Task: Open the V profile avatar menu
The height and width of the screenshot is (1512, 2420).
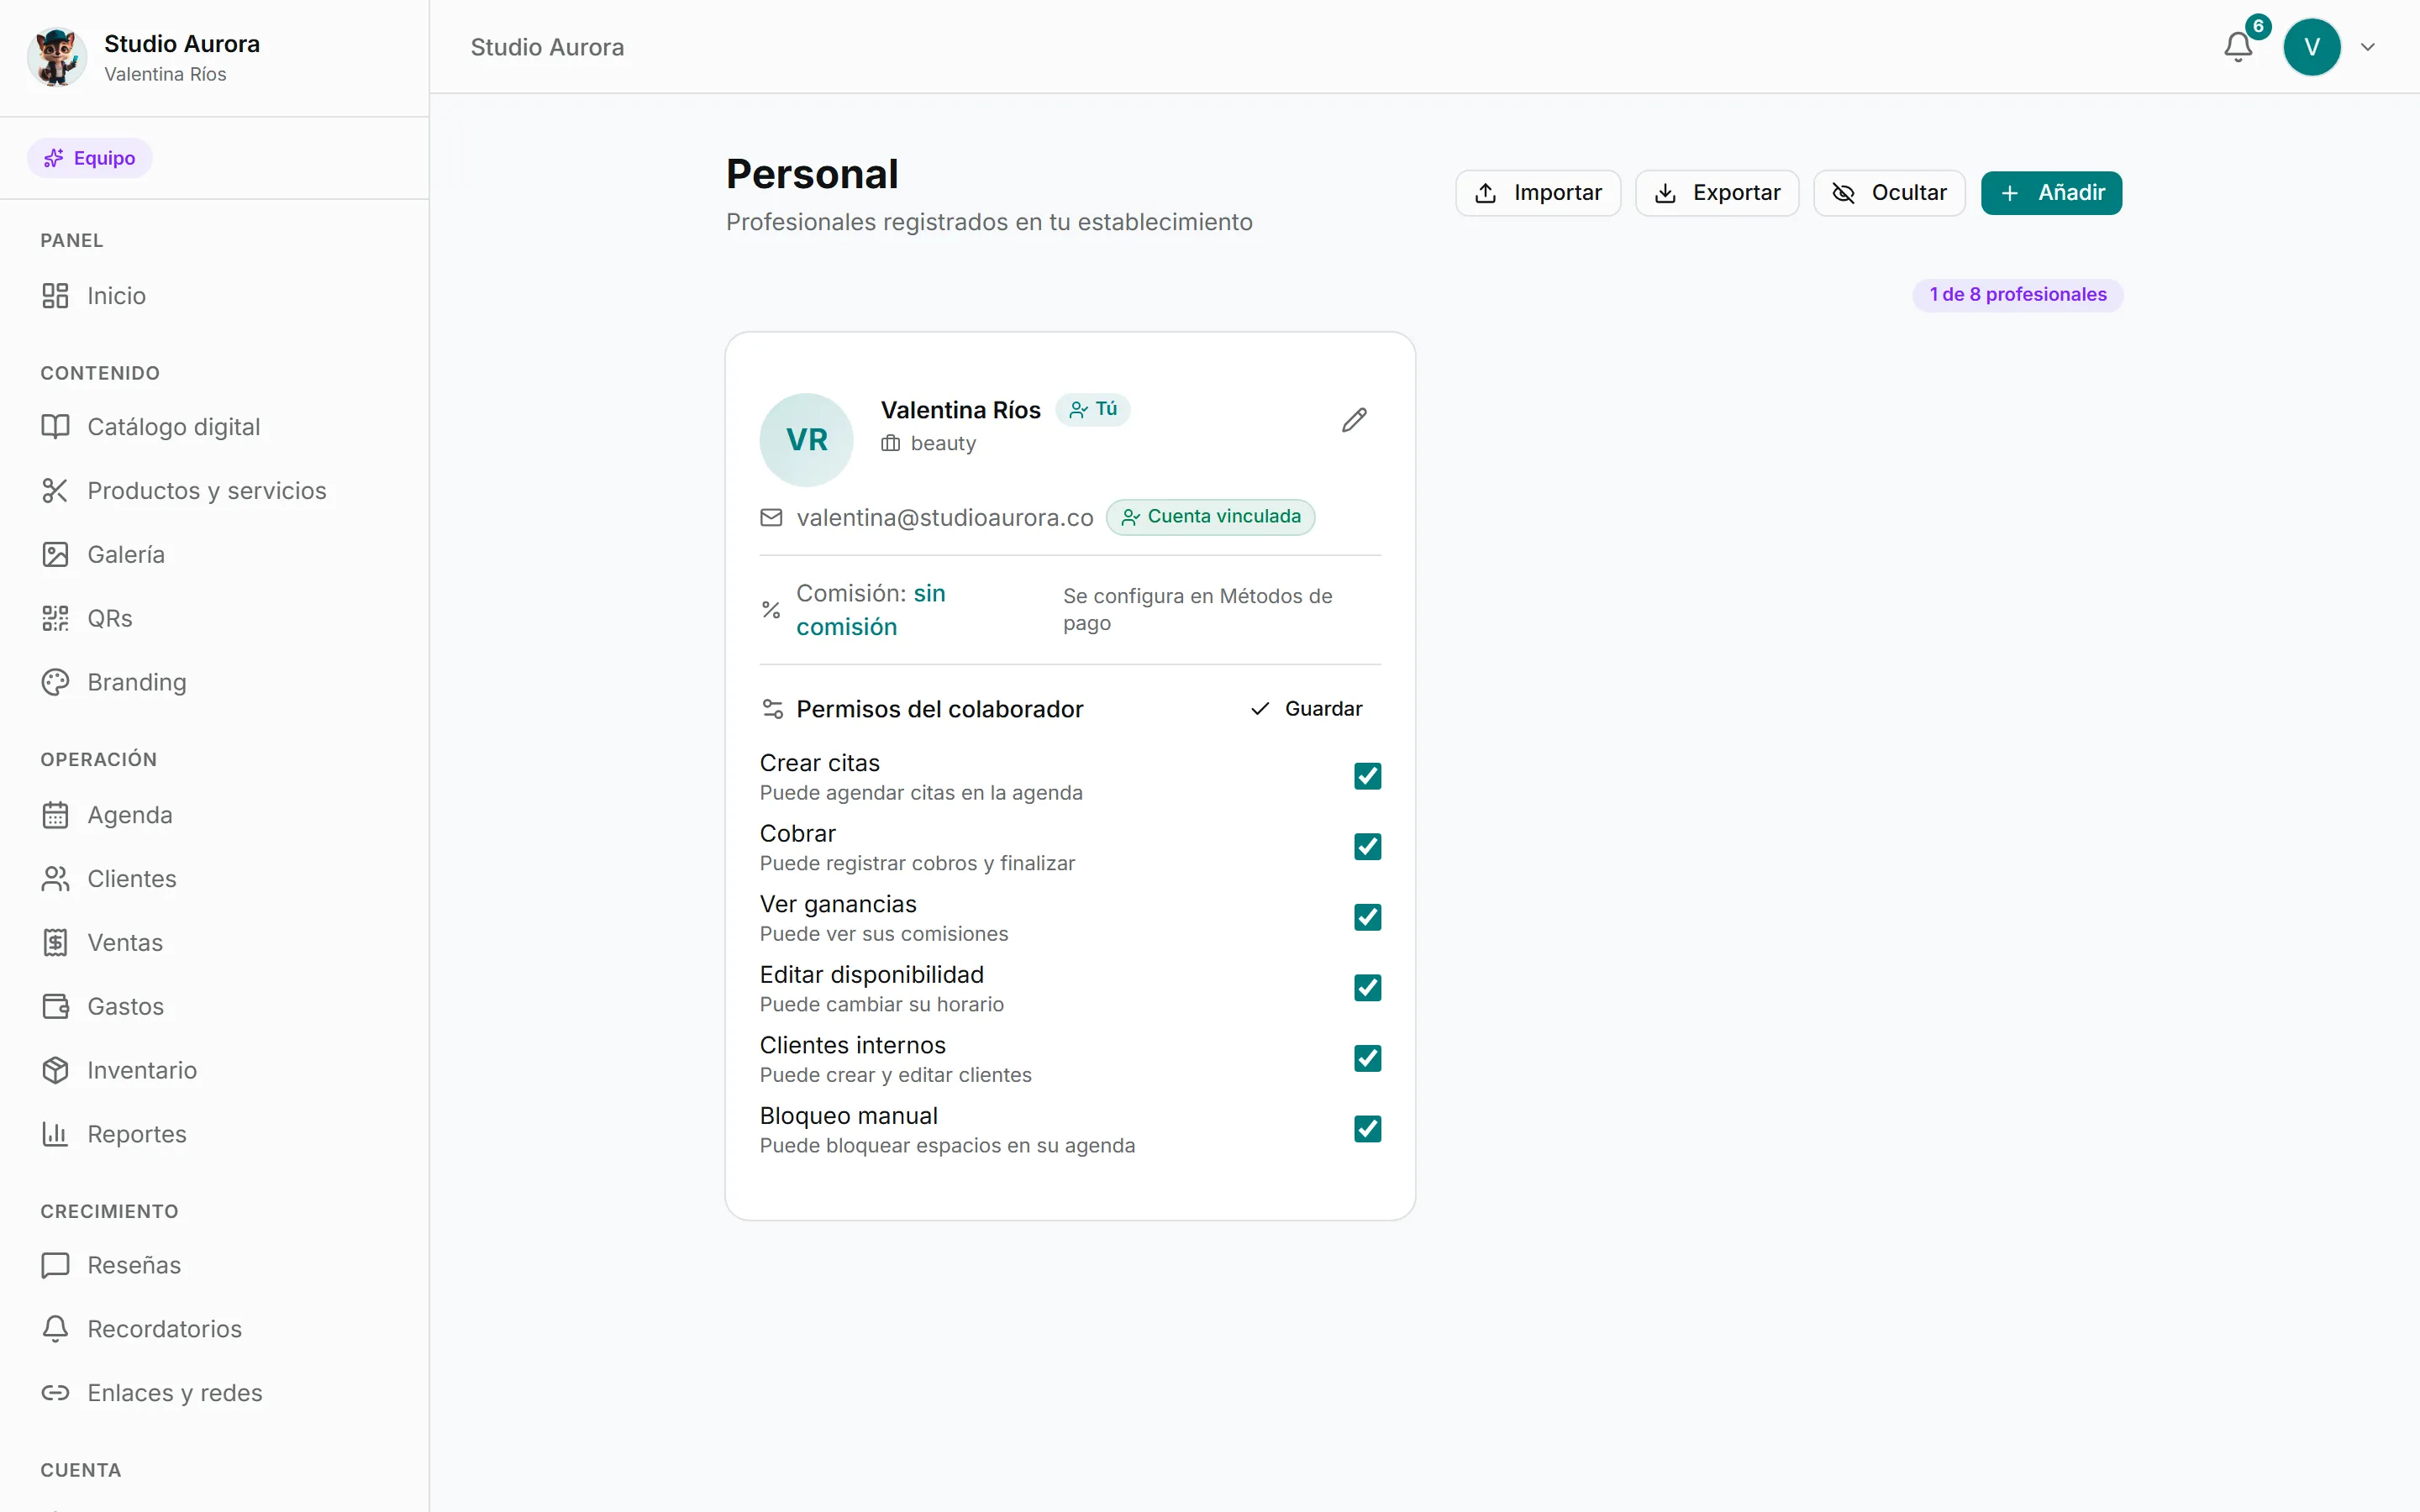Action: click(2311, 47)
